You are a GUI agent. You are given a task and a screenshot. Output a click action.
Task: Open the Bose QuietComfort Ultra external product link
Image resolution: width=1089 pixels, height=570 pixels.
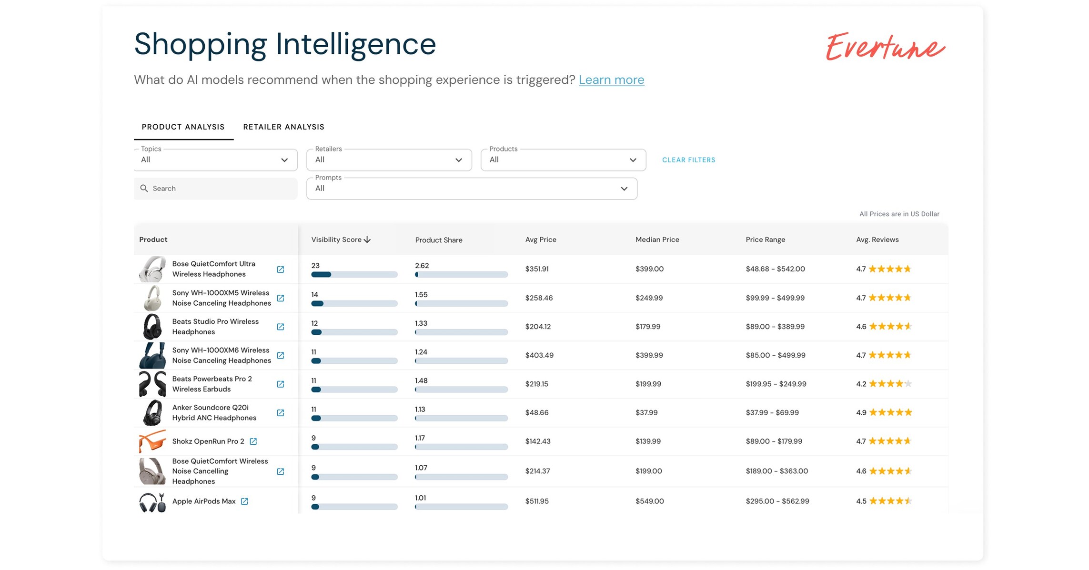(280, 269)
